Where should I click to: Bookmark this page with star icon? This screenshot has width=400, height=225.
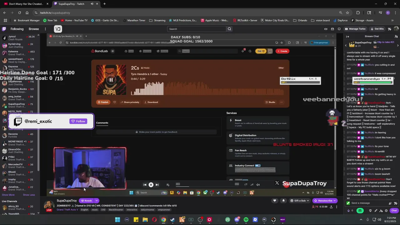pyautogui.click(x=347, y=12)
